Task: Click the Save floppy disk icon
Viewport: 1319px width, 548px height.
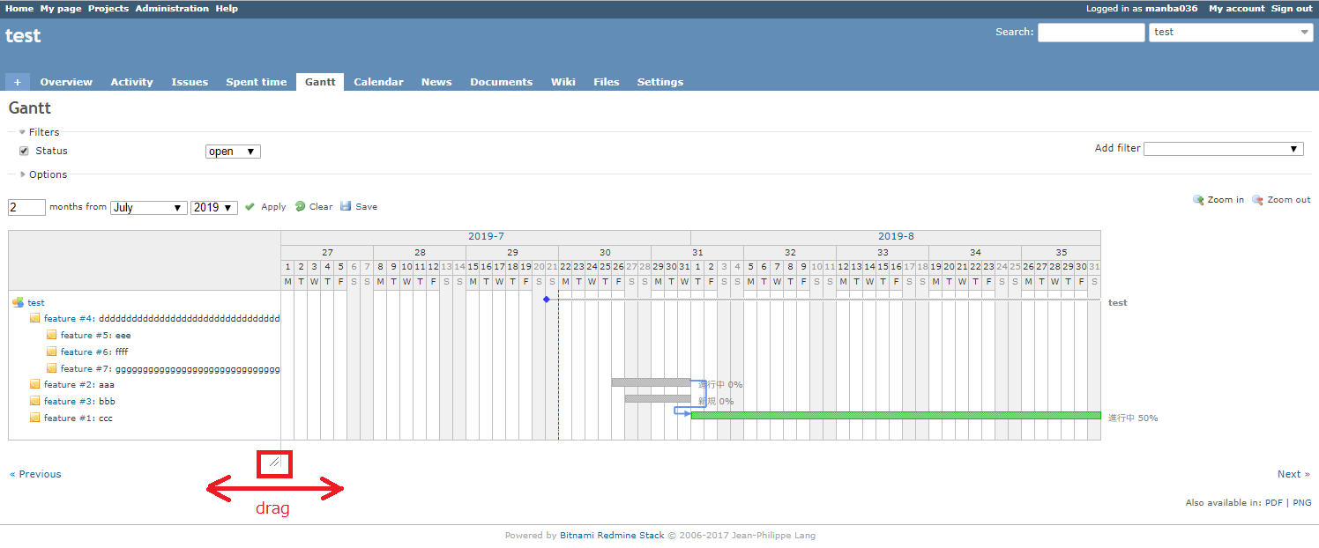Action: pos(344,206)
